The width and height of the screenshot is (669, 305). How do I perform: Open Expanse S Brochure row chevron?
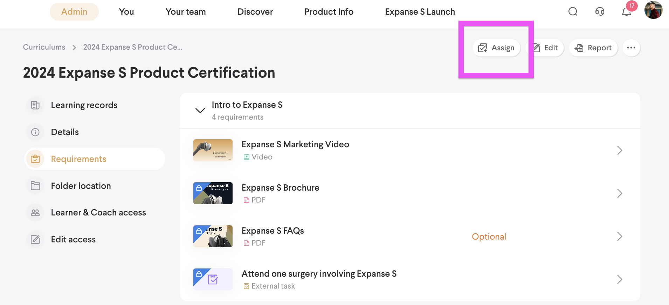[x=619, y=193]
